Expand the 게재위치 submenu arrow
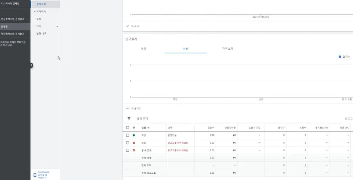The width and height of the screenshot is (353, 180). click(x=34, y=11)
